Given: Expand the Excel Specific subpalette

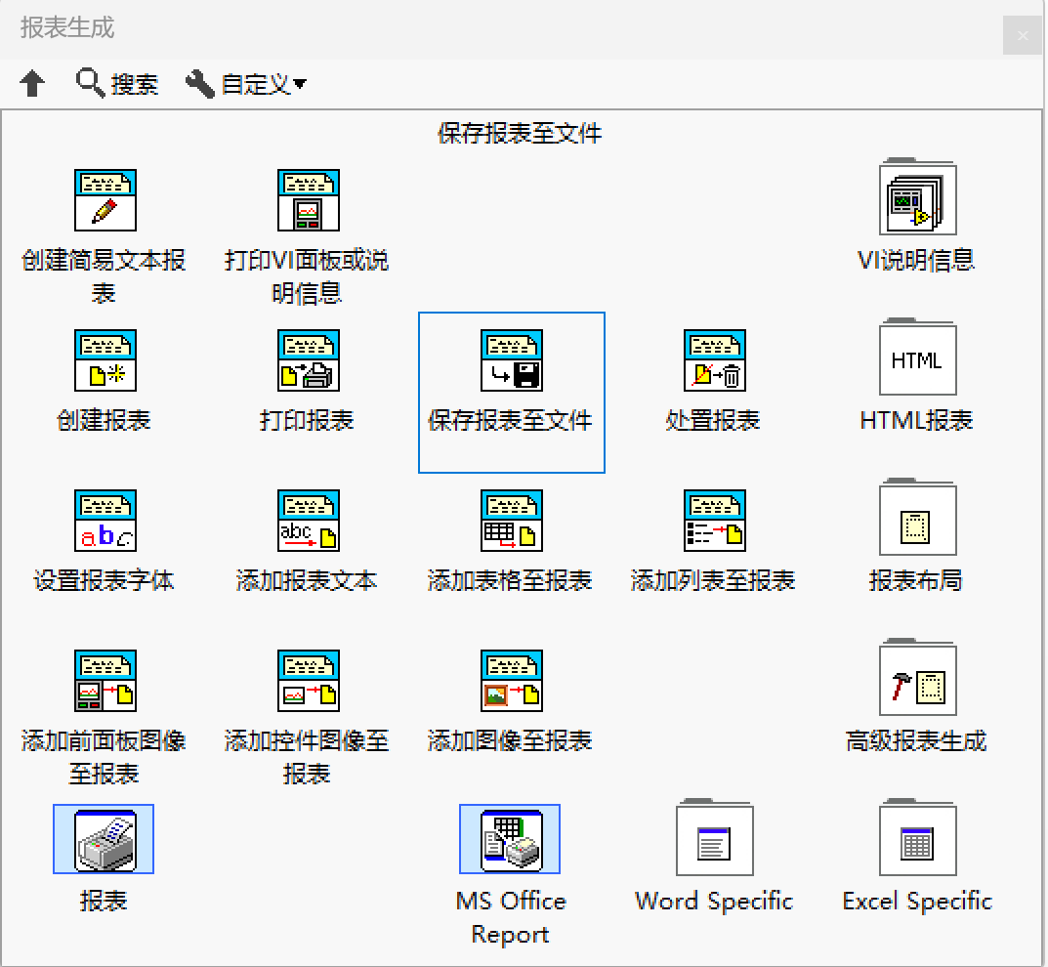Looking at the screenshot, I should 917,838.
